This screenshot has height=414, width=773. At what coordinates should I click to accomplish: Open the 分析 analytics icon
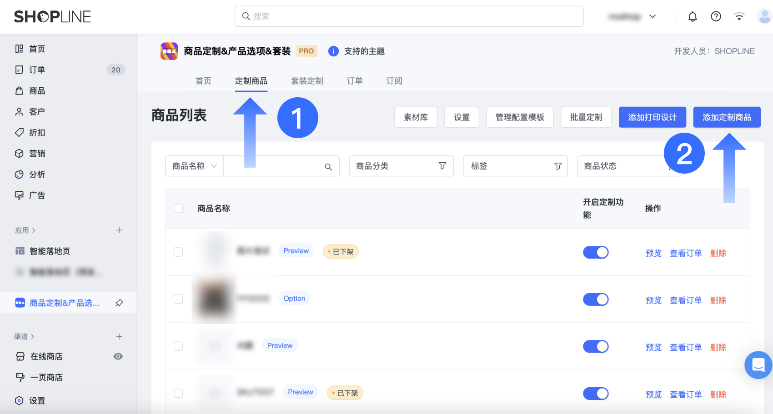[x=19, y=174]
